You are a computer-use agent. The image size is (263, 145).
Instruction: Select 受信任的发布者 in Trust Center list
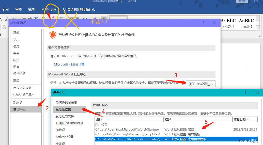pos(69,103)
